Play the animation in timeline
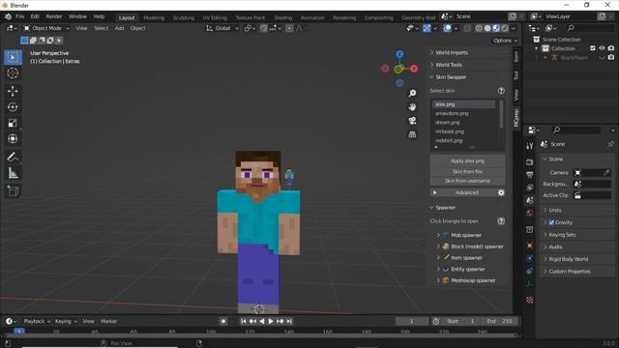 coord(271,322)
